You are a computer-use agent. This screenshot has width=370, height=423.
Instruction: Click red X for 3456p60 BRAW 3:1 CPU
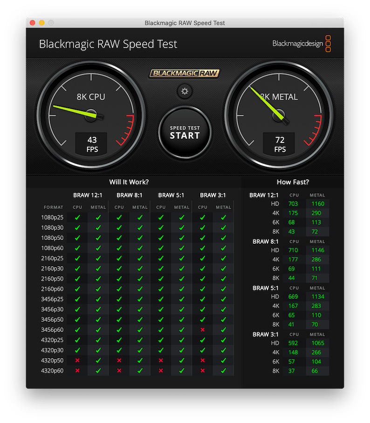click(x=203, y=330)
